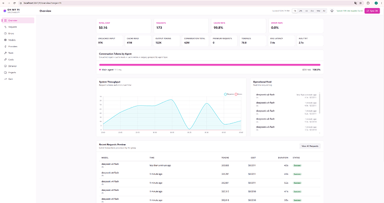Reload the page with the browser refresh icon
384x203 pixels.
point(14,3)
